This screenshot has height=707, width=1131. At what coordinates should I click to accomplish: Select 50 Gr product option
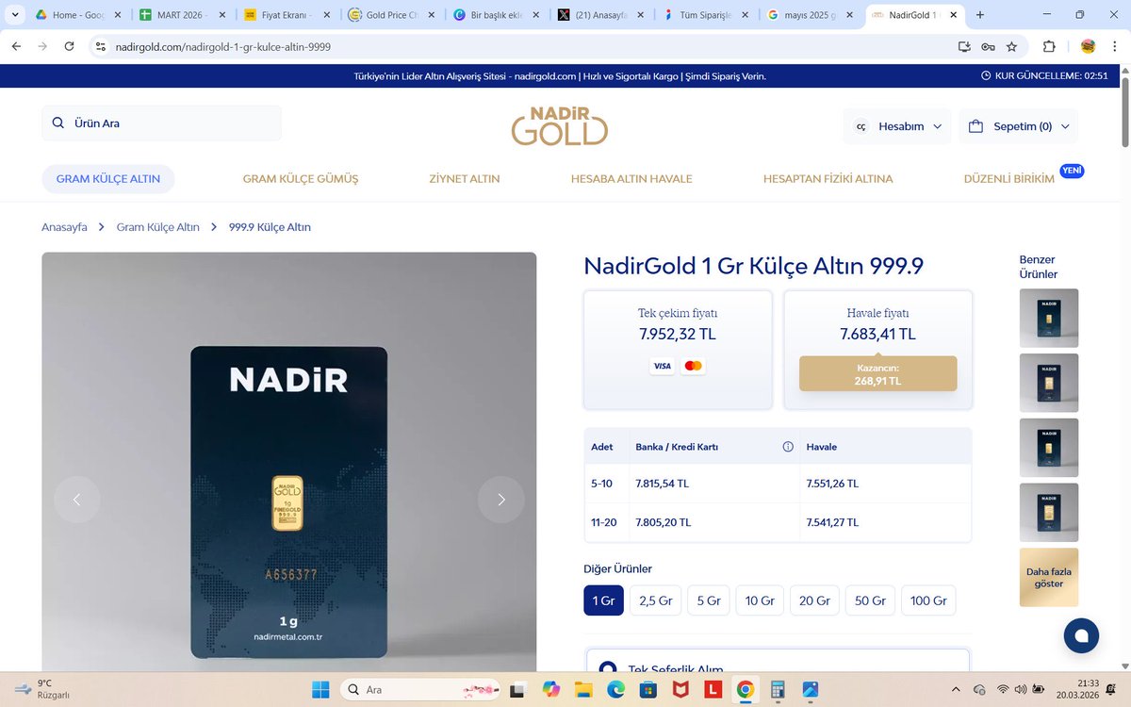[x=870, y=600]
